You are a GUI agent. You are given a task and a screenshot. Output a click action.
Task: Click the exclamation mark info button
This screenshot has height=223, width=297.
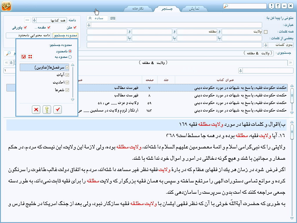(x=271, y=6)
